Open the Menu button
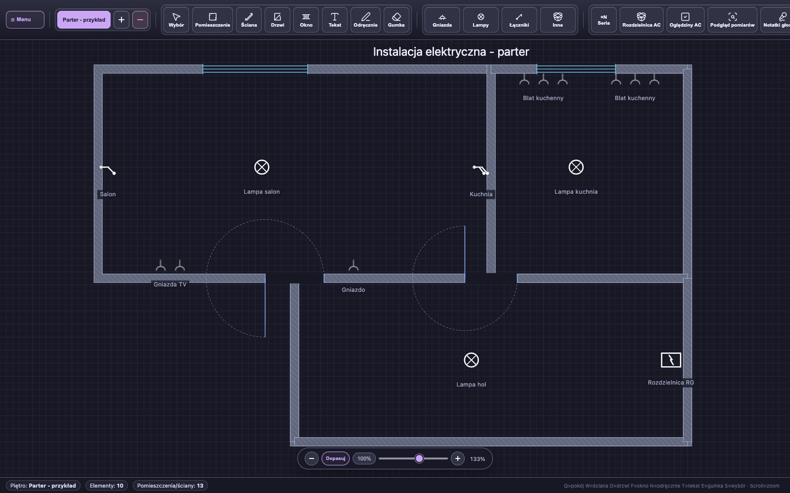790x493 pixels. [x=25, y=20]
